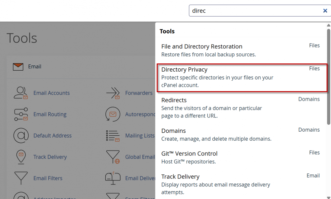331x199 pixels.
Task: Open the Global Email Filters icon
Action: coord(113,157)
